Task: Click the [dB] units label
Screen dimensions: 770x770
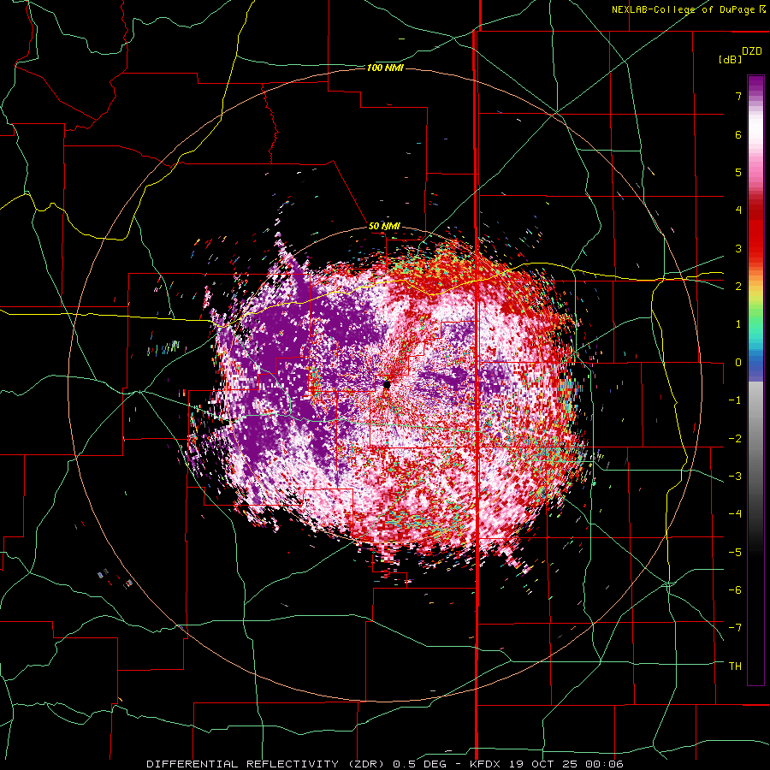Action: [x=730, y=59]
